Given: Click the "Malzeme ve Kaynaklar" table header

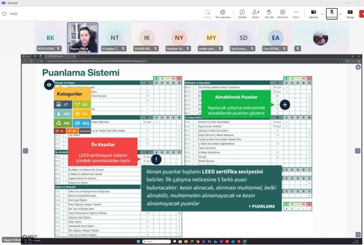Looking at the screenshot, I should (228, 83).
